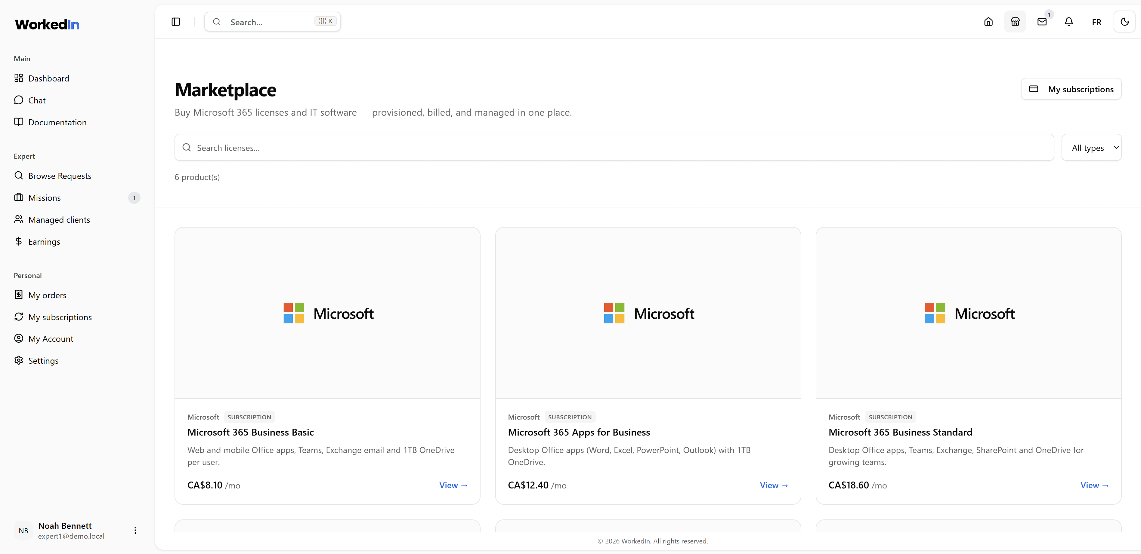
Task: Click Microsoft 365 Business Standard image
Action: [x=969, y=313]
